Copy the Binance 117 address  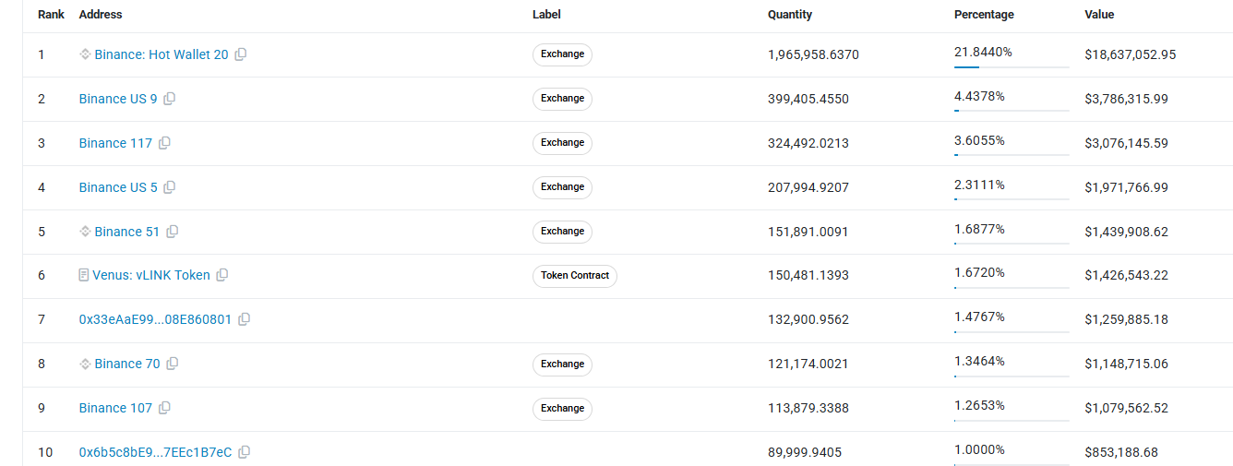pyautogui.click(x=164, y=143)
